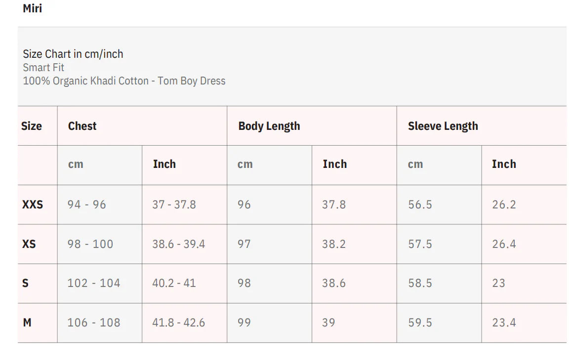Select the XXS size row label
578x364 pixels.
33,204
